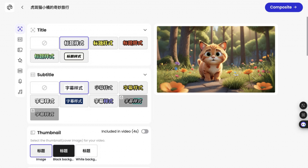The width and height of the screenshot is (308, 168).
Task: Click the CC icon beside Subtitle heading
Action: (33, 75)
